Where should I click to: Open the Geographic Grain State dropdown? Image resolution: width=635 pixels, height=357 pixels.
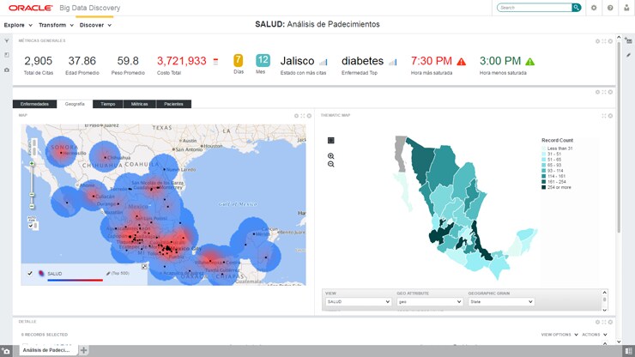click(501, 302)
